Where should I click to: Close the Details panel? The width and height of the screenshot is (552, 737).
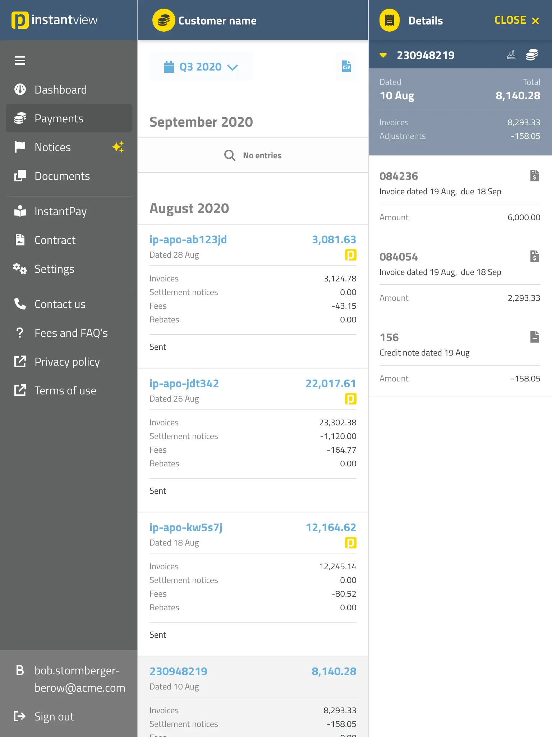click(x=516, y=21)
